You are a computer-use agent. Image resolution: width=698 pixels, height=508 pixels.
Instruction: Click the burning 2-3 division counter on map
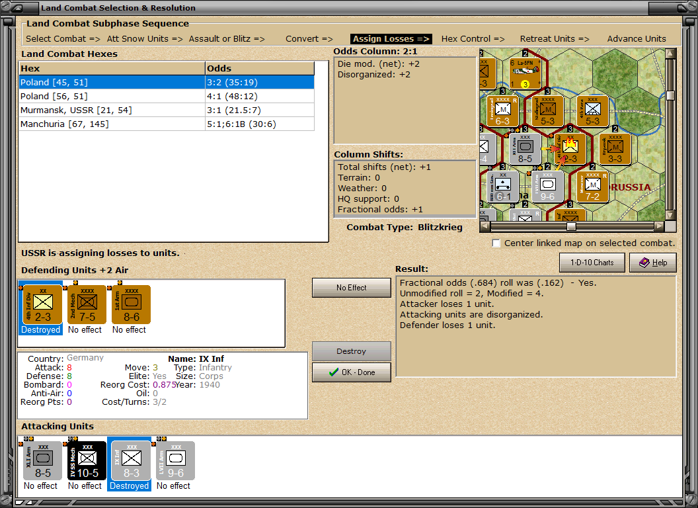570,149
